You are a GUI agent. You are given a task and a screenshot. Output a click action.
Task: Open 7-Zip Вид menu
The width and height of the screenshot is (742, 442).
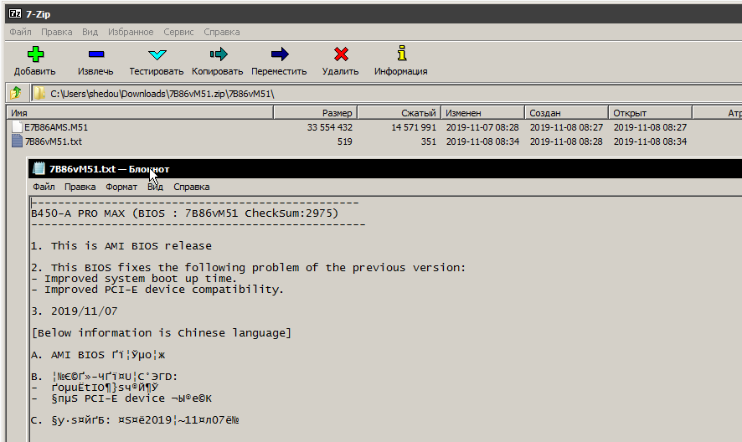tap(90, 32)
